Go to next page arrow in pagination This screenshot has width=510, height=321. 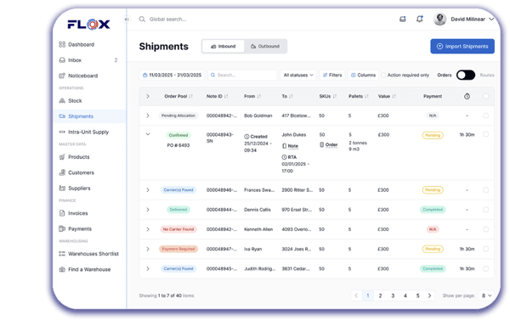tap(429, 296)
